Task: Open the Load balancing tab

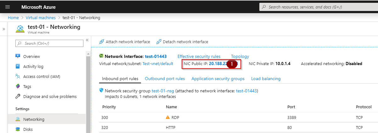Action: click(266, 79)
